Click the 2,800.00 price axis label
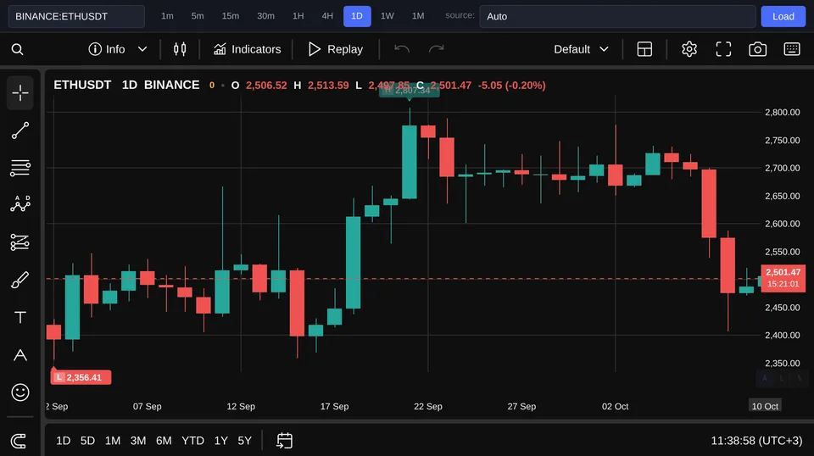Image resolution: width=814 pixels, height=456 pixels. [x=783, y=112]
